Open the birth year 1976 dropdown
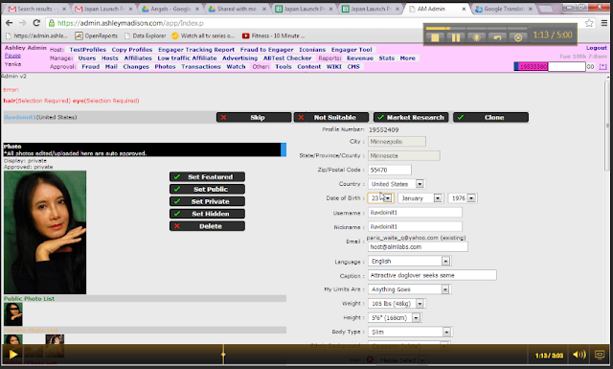613x369 pixels. point(462,198)
